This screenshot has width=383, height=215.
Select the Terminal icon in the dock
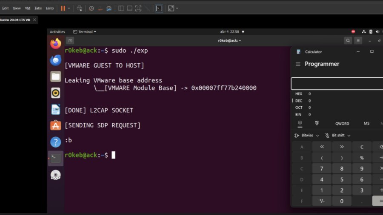(56, 158)
